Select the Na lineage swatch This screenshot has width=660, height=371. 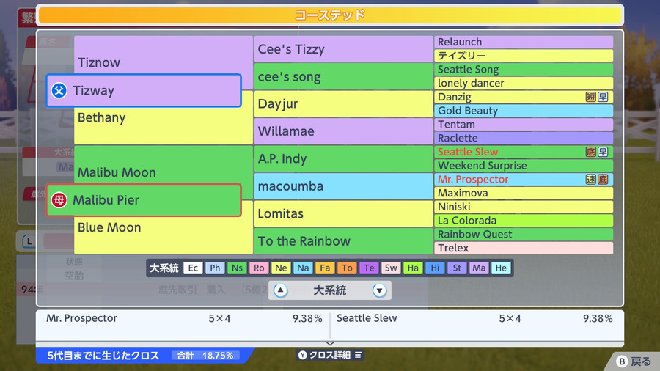click(303, 268)
